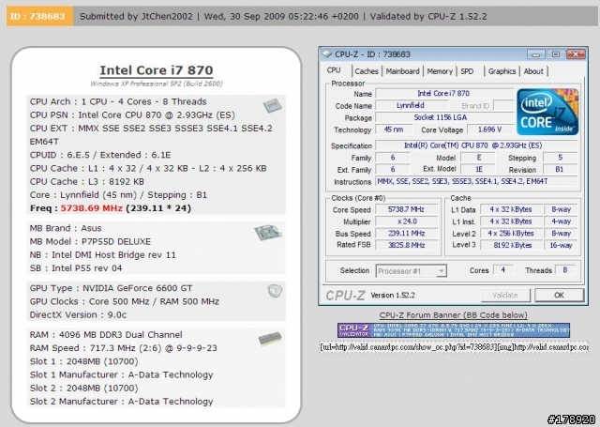Click the OK button in CPU-Z
This screenshot has height=427, width=600.
(x=559, y=295)
